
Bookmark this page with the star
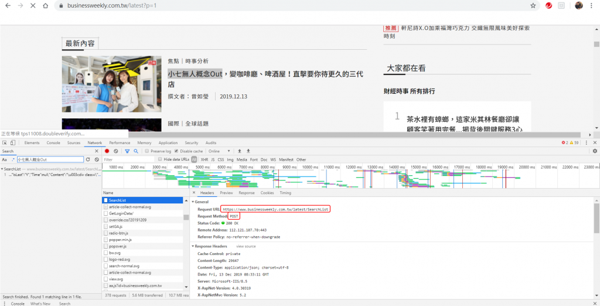[533, 6]
